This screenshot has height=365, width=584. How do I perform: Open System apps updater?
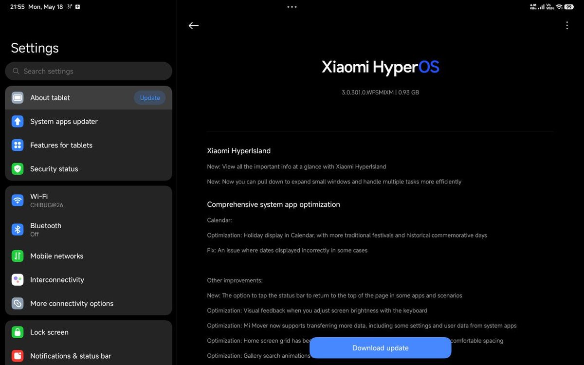(89, 122)
